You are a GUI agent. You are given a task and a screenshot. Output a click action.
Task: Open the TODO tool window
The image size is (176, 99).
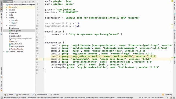coord(9,95)
